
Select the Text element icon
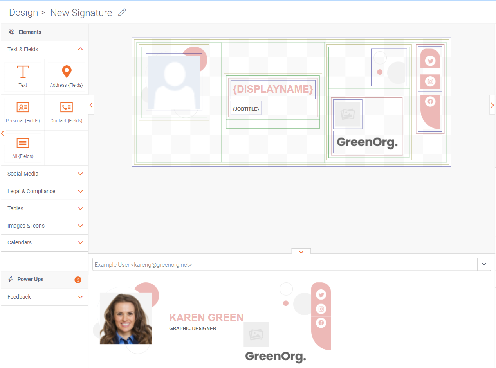coord(23,72)
